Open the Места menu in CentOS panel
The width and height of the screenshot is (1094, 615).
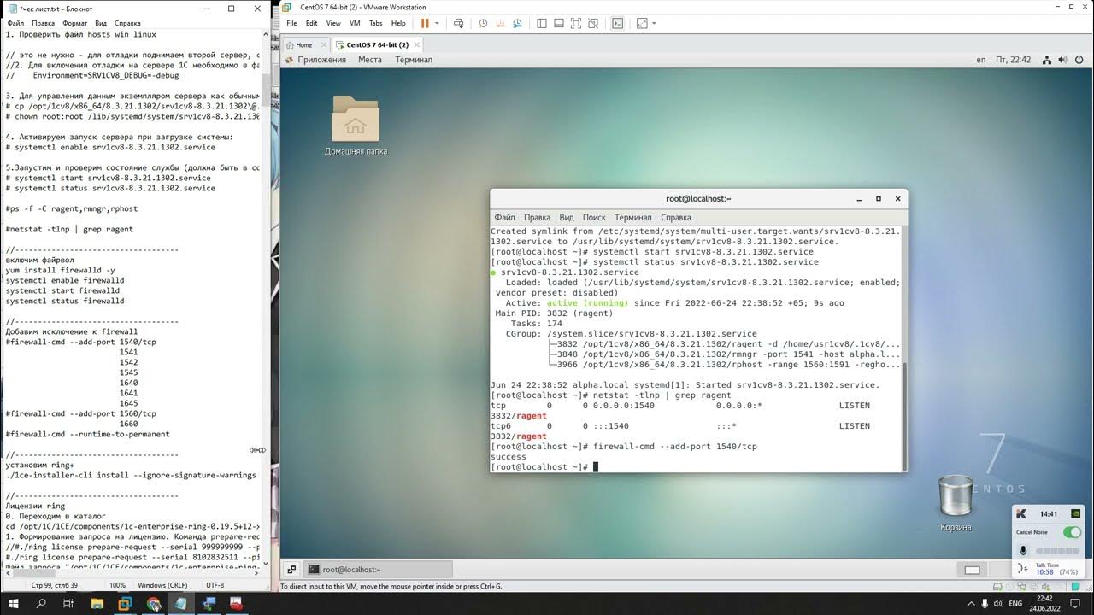click(370, 60)
